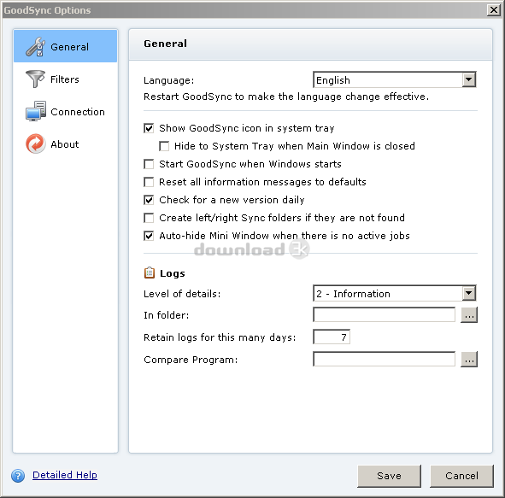505x498 pixels.
Task: Browse for Compare Program with ellipsis button
Action: (469, 360)
